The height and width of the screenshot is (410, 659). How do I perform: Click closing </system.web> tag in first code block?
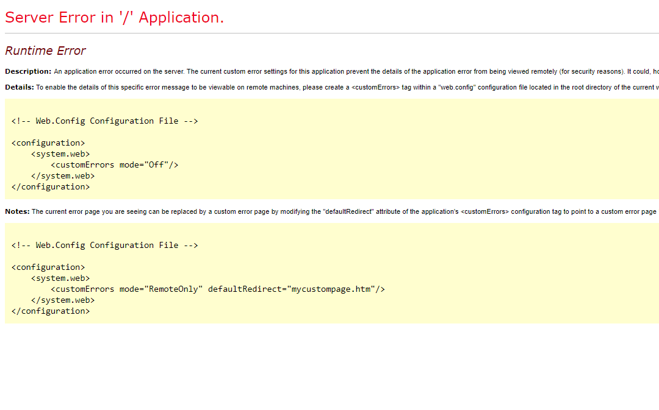(x=63, y=175)
